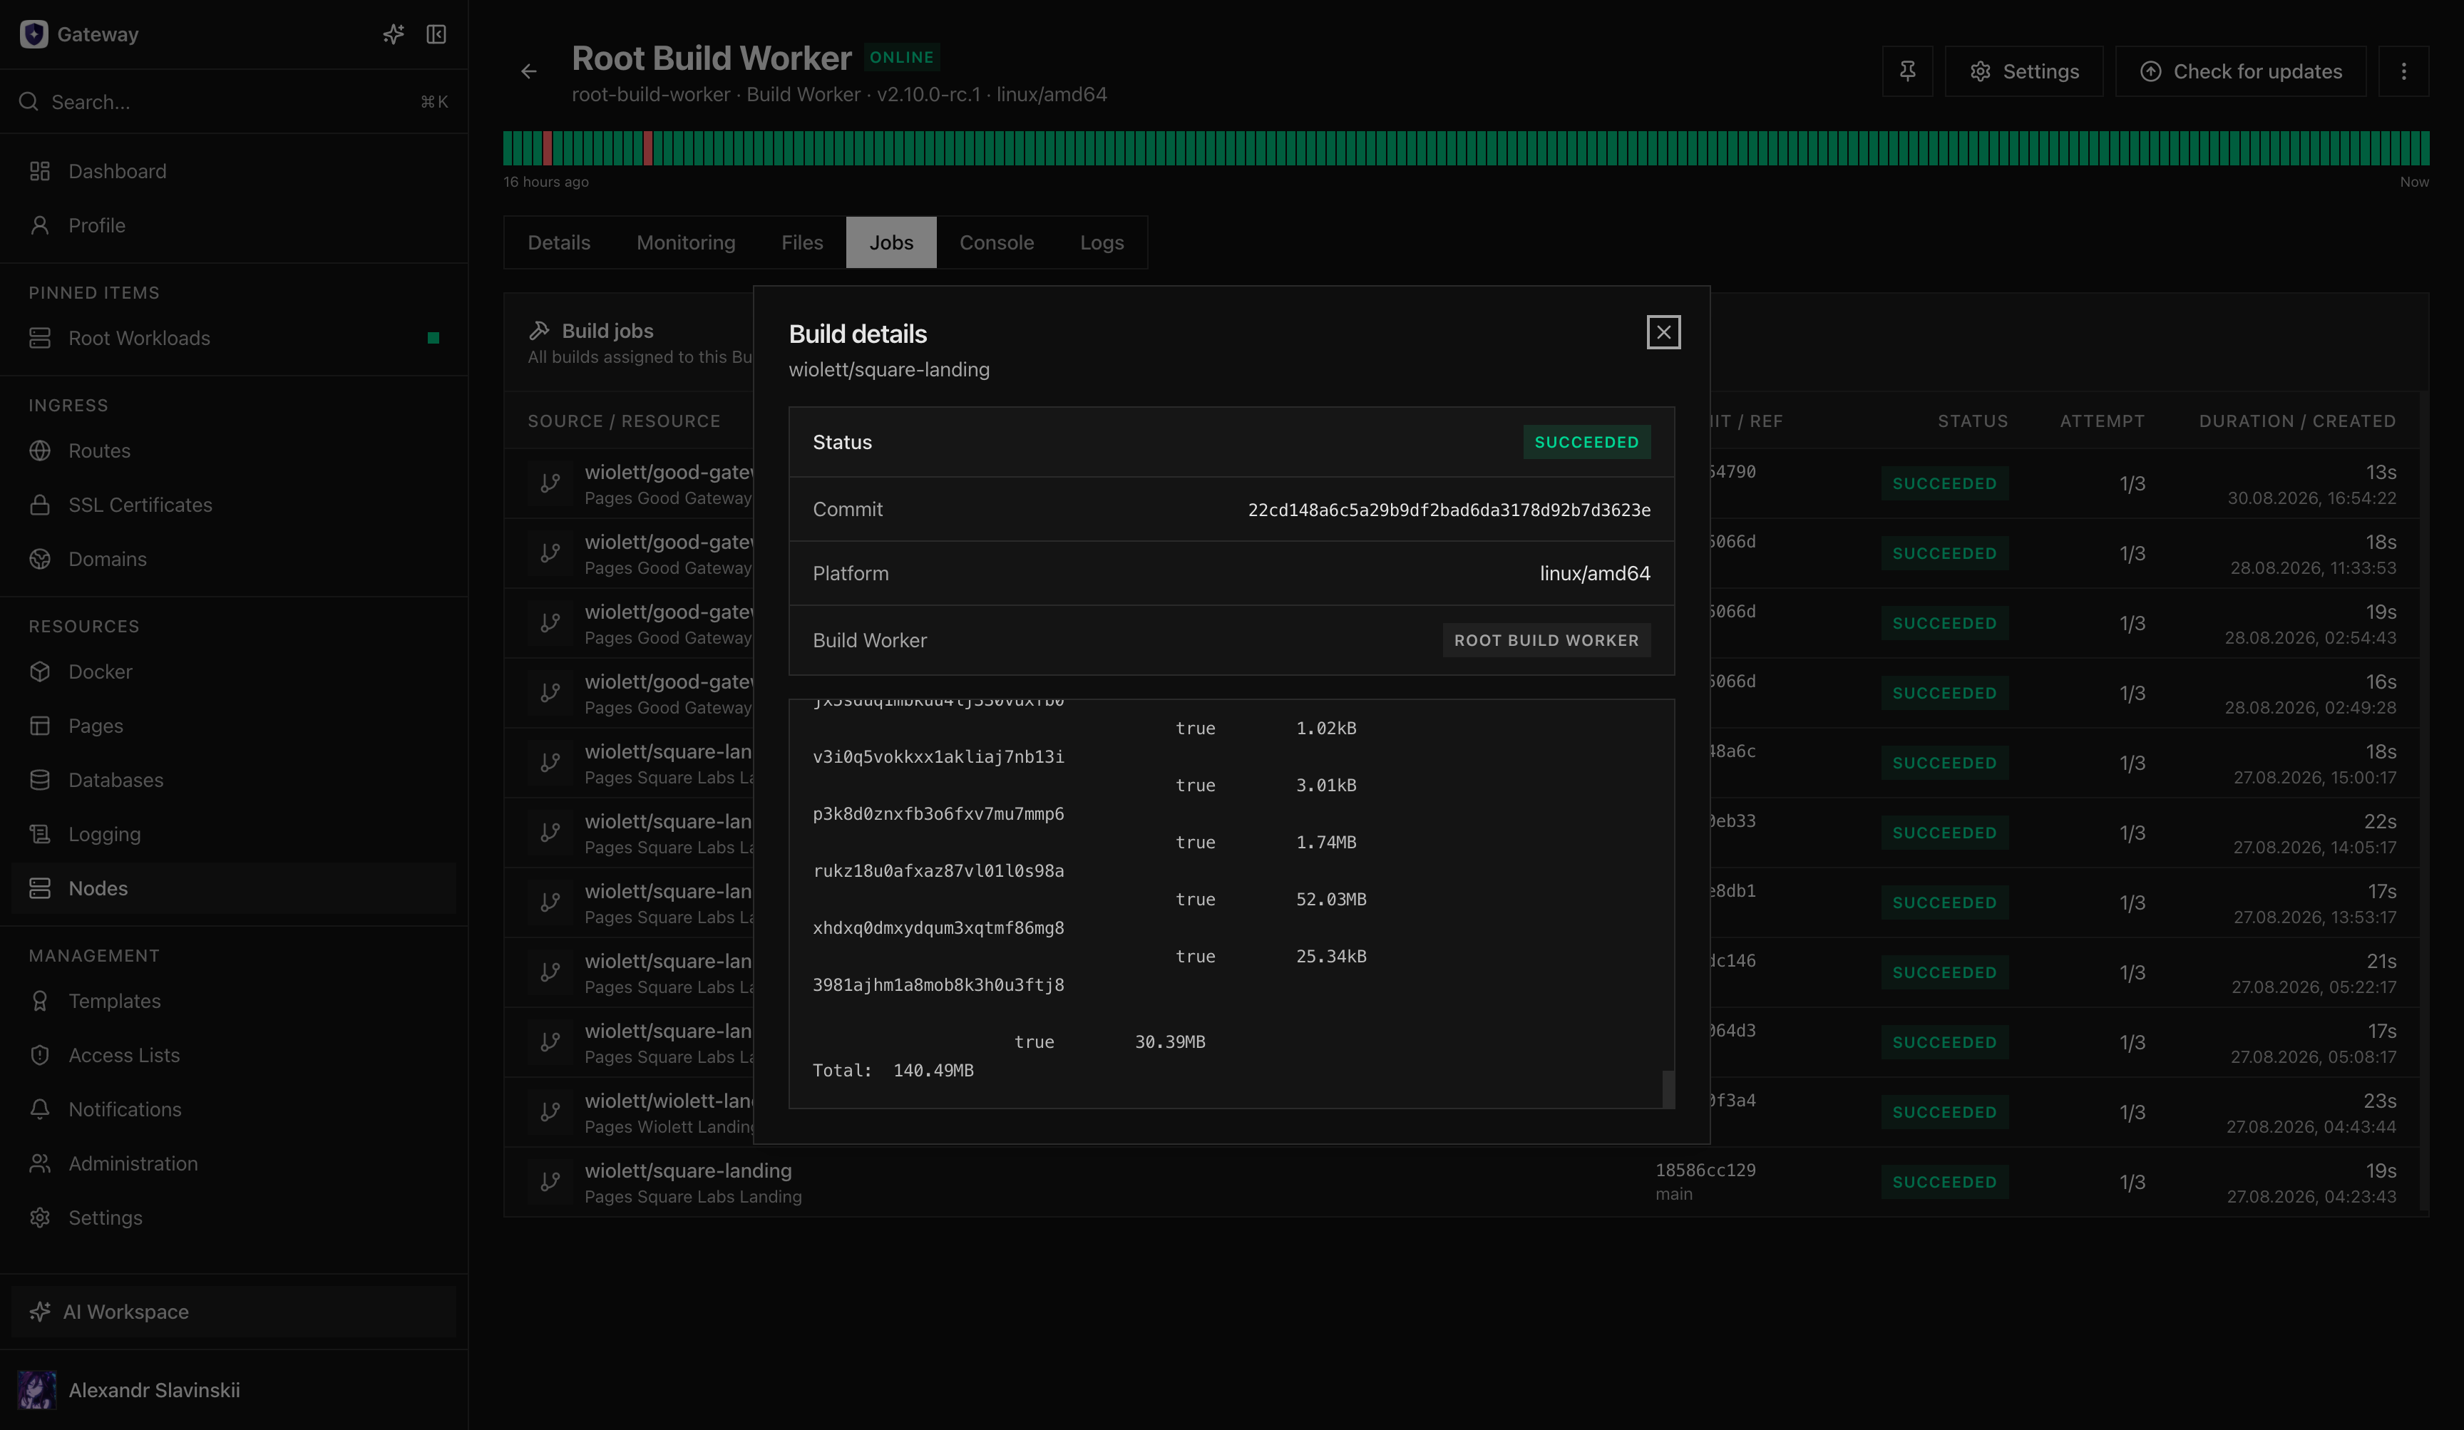Click log entry rukz18u0afxaz87vl01l0s98a
The width and height of the screenshot is (2464, 1430).
coord(939,871)
